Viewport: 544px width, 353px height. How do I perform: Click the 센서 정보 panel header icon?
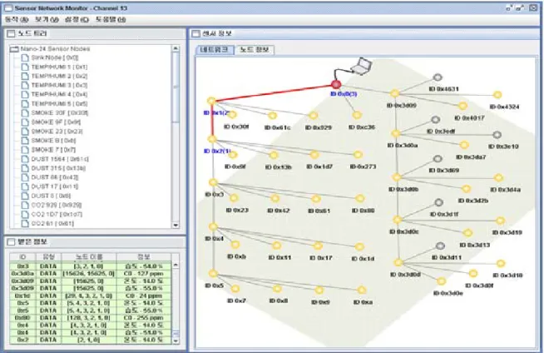(196, 33)
